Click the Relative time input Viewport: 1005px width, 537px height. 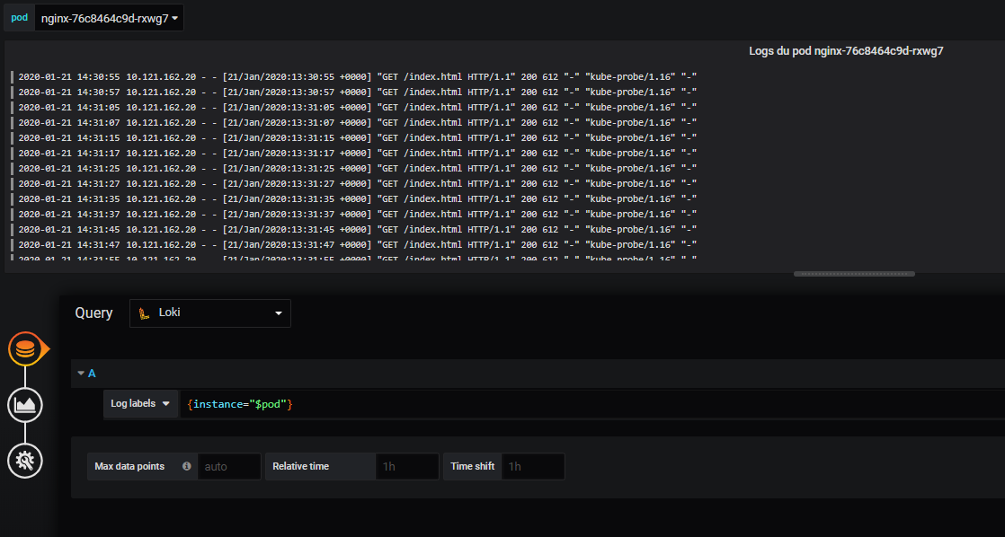point(407,467)
